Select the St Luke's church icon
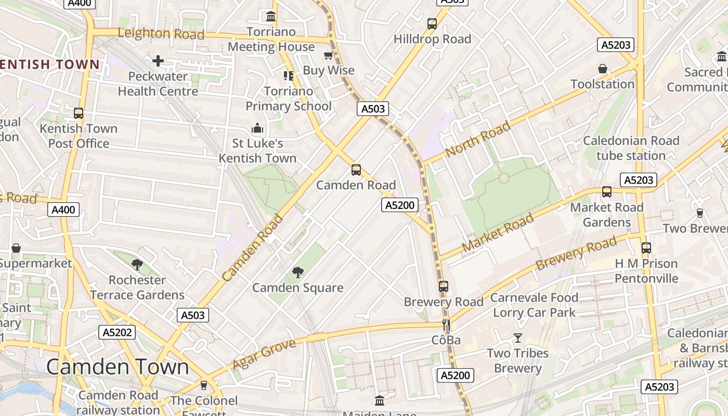The width and height of the screenshot is (728, 416). (257, 128)
